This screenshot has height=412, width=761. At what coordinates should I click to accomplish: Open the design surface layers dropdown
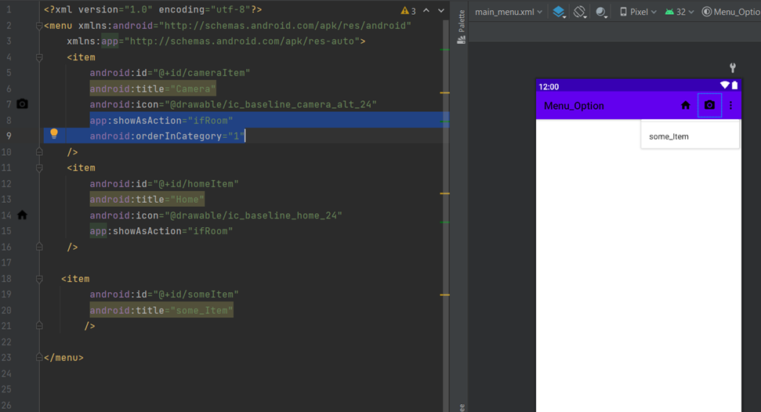[x=560, y=12]
